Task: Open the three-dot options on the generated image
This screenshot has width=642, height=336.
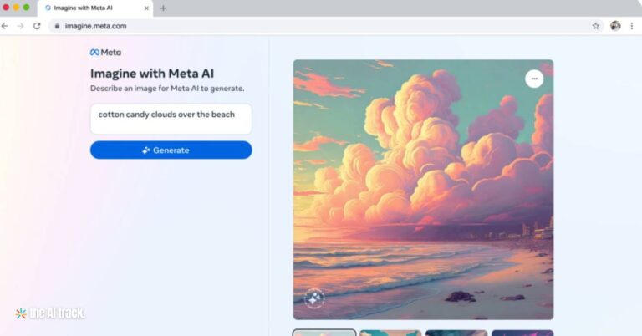Action: [x=534, y=79]
